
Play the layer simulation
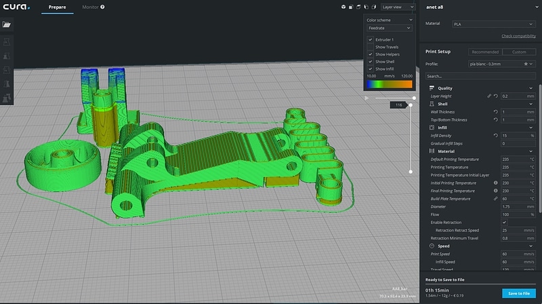click(x=367, y=98)
